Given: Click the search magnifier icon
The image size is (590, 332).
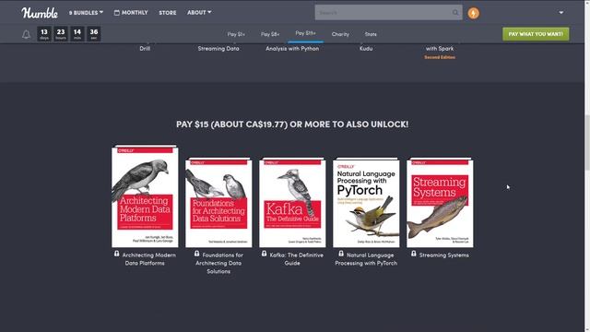Looking at the screenshot, I should pos(455,12).
